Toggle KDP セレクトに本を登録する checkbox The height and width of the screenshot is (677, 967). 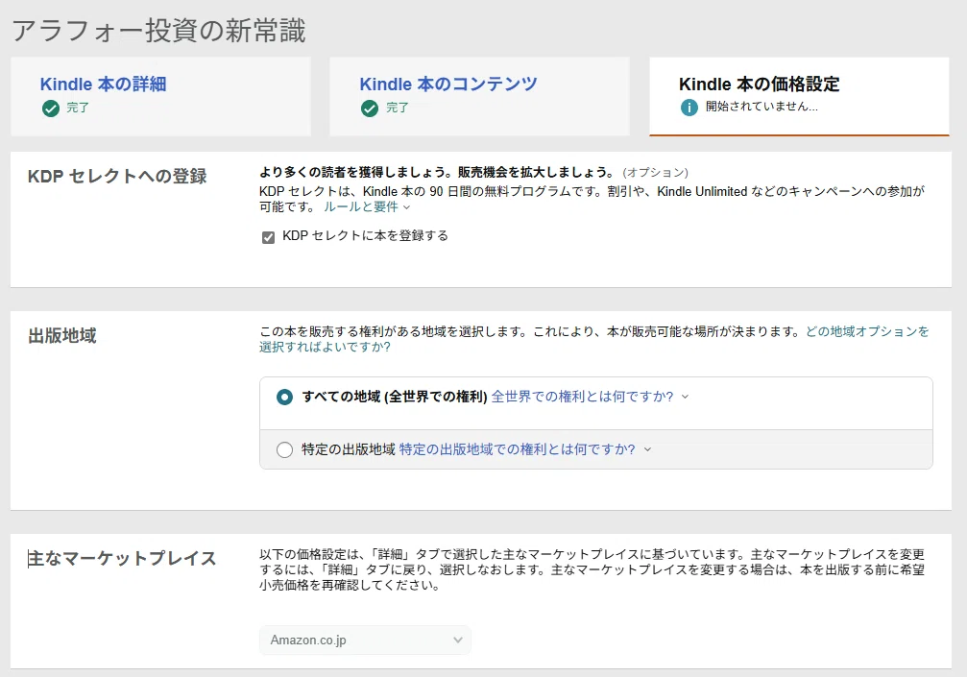[x=268, y=237]
